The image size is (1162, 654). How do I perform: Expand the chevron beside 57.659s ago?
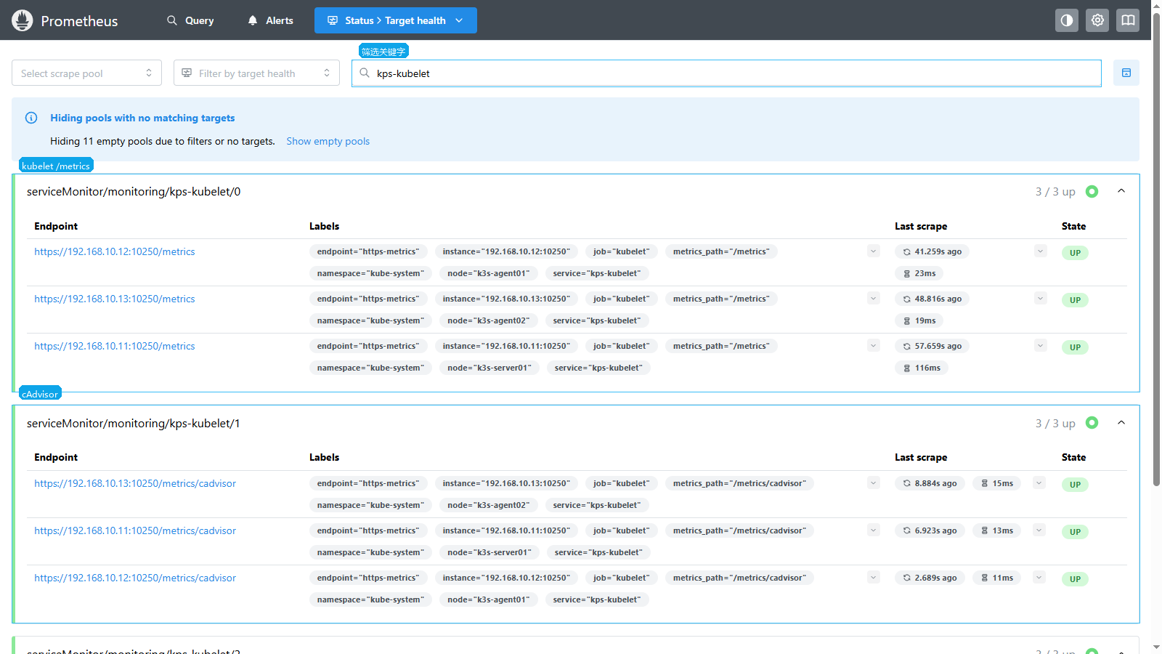point(1041,346)
